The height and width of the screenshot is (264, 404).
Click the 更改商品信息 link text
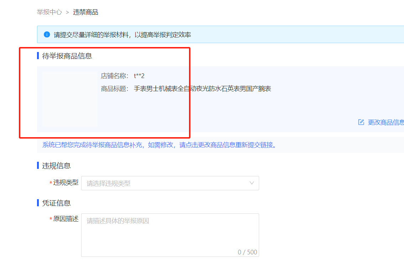[385, 122]
